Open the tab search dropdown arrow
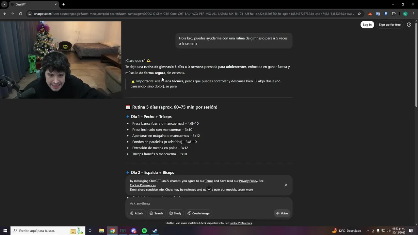This screenshot has width=418, height=235. (x=4, y=5)
